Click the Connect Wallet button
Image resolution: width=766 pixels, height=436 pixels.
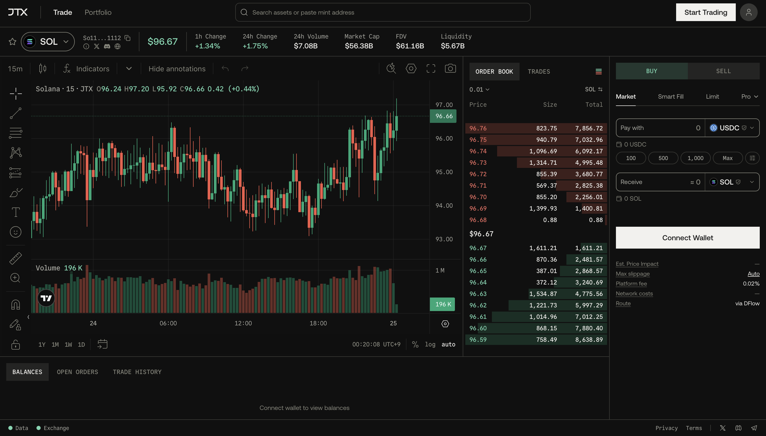tap(688, 238)
